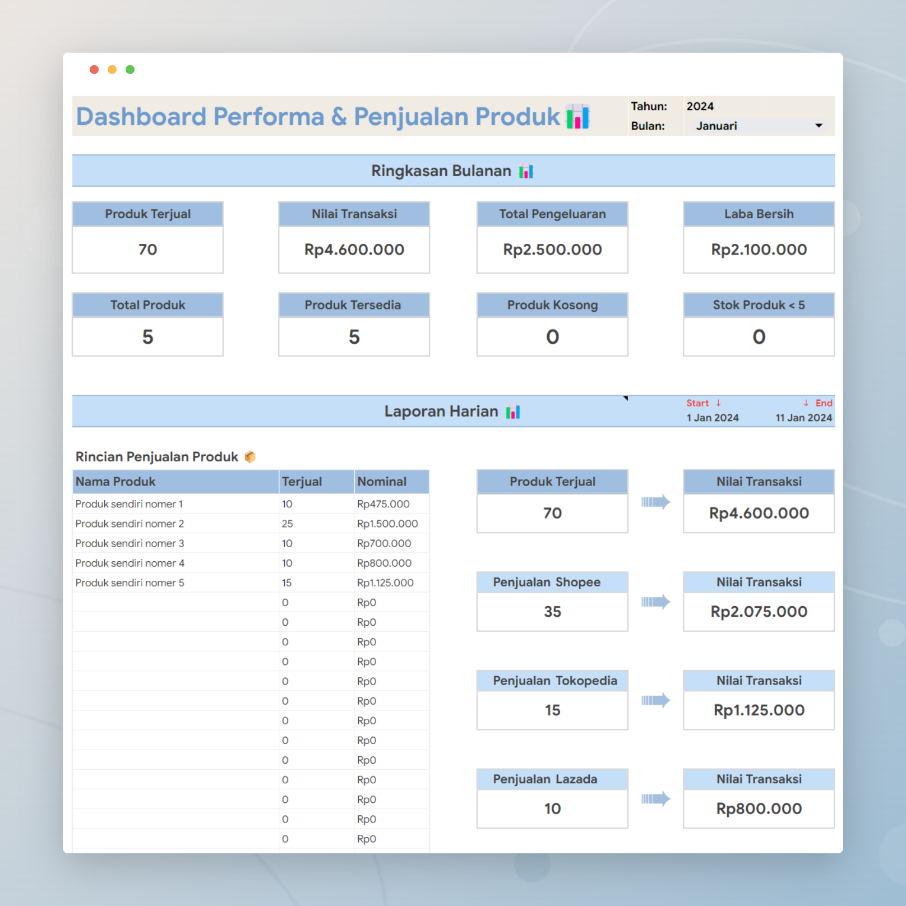906x906 pixels.
Task: Click the red close window dot
Action: [x=94, y=70]
